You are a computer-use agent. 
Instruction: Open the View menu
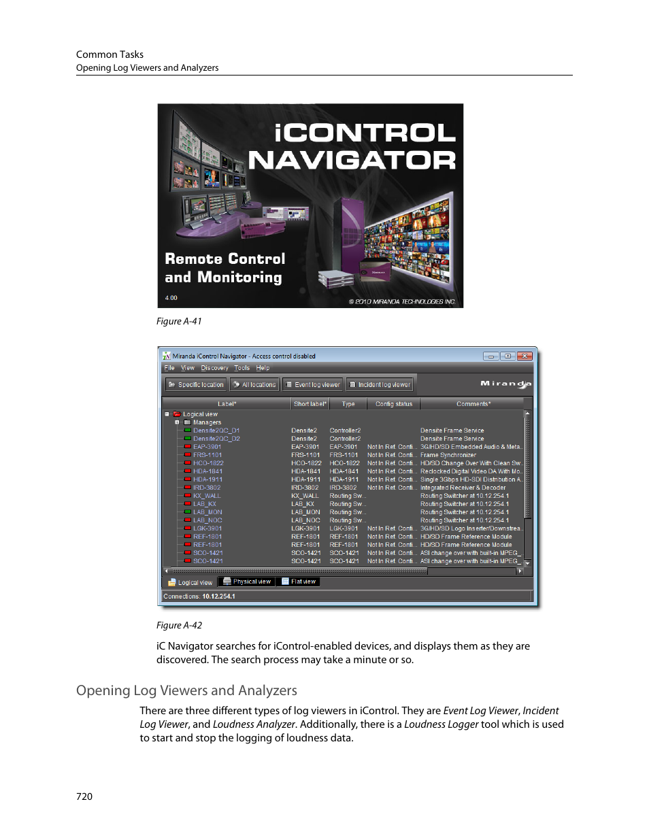188,368
